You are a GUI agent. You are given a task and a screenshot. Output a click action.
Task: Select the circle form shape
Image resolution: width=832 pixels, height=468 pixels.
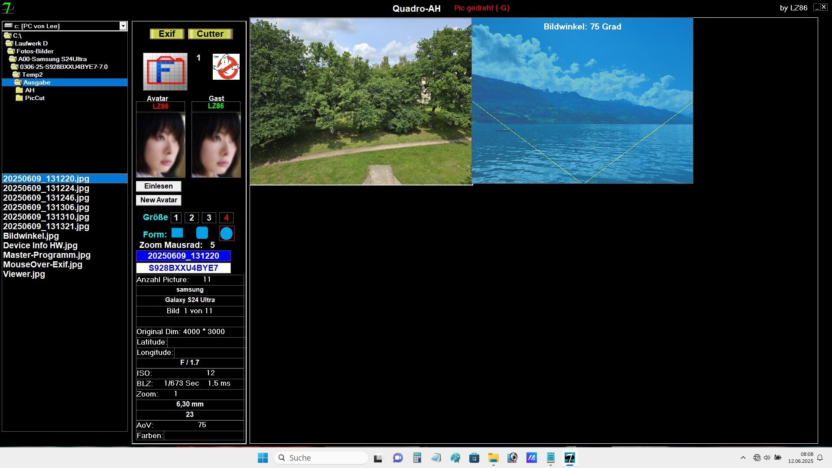226,234
